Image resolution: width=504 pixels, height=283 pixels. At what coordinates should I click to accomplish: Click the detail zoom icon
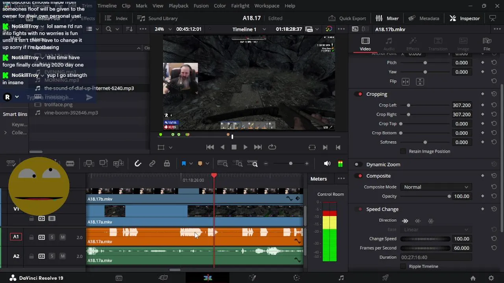pos(239,164)
